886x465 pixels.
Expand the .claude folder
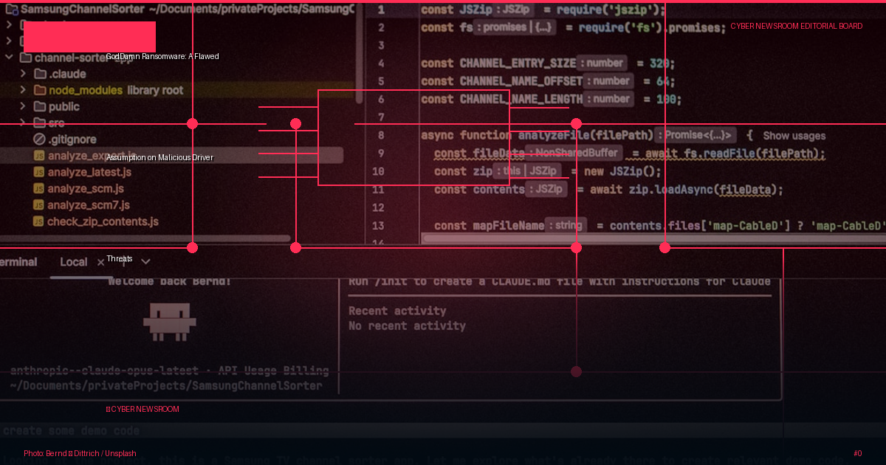[x=24, y=74]
